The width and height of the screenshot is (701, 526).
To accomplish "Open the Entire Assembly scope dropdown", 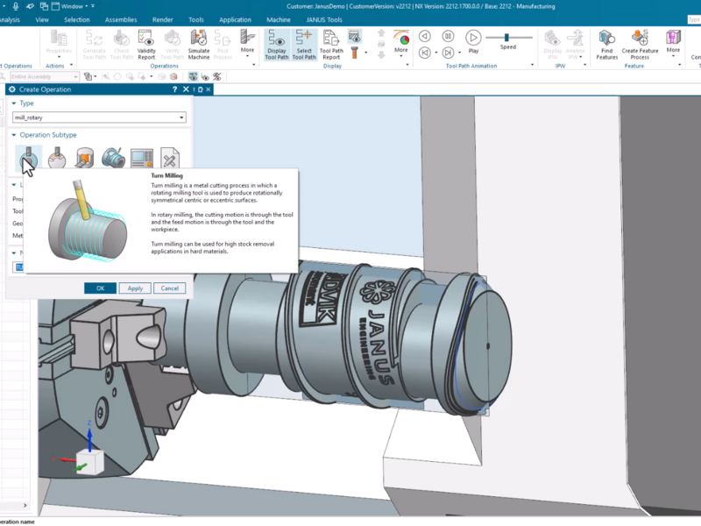I will click(45, 76).
